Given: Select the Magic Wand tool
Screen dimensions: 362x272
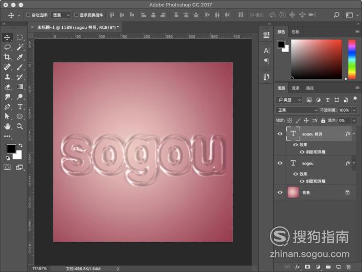Looking at the screenshot, I should (20, 47).
